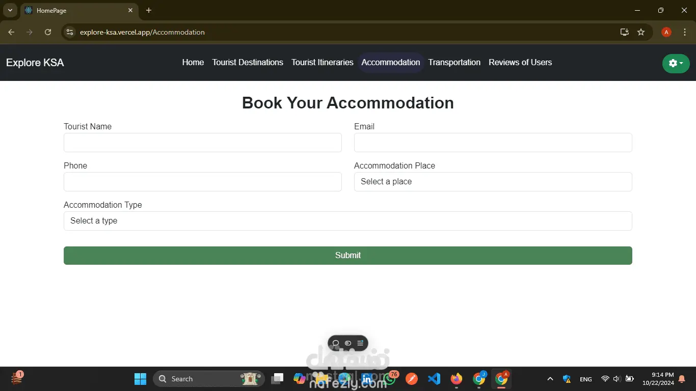Open the Chrome three-dot menu
The image size is (696, 391).
coord(685,32)
